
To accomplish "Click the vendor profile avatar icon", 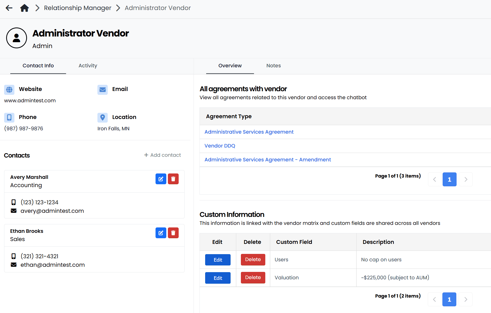I will pos(16,38).
